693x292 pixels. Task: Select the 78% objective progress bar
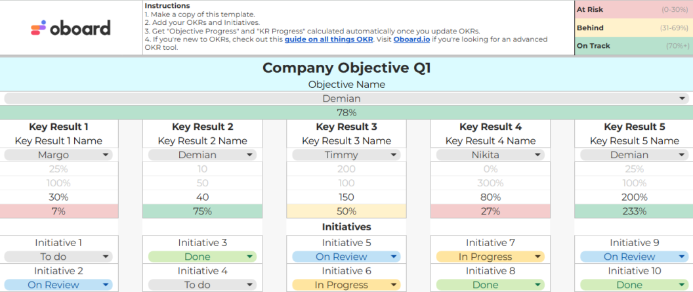[x=346, y=113]
